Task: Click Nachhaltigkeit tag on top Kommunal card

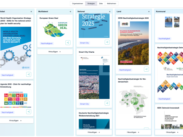Action: [164, 39]
